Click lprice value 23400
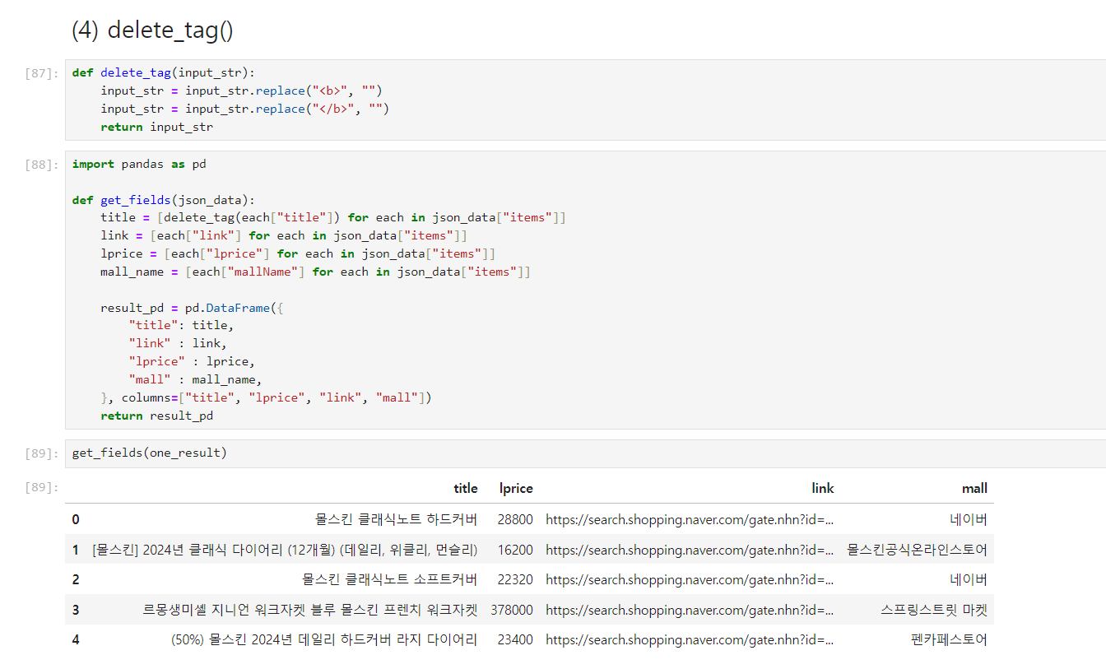This screenshot has height=669, width=1106. coord(515,639)
